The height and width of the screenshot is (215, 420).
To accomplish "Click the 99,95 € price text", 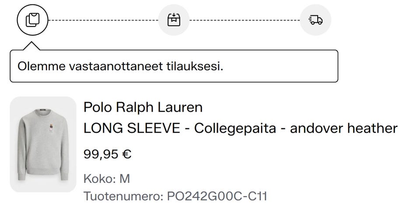I will (108, 154).
